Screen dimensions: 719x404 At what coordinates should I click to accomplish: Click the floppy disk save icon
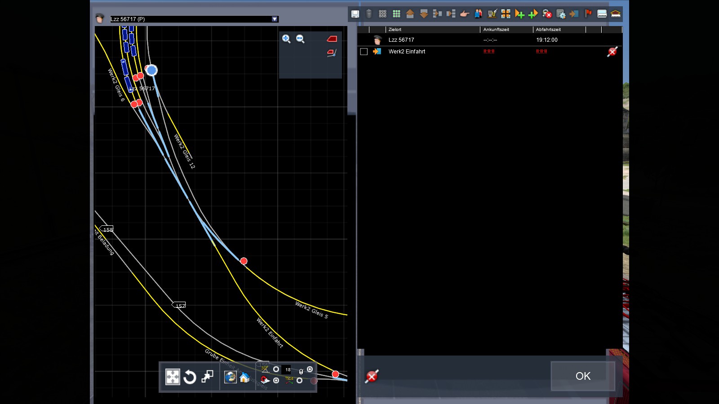[x=355, y=14]
